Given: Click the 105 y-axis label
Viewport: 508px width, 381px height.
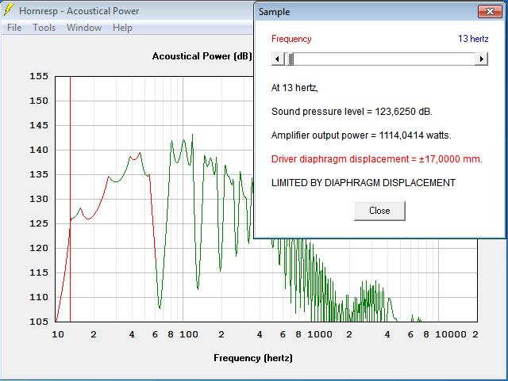Looking at the screenshot, I should [39, 322].
